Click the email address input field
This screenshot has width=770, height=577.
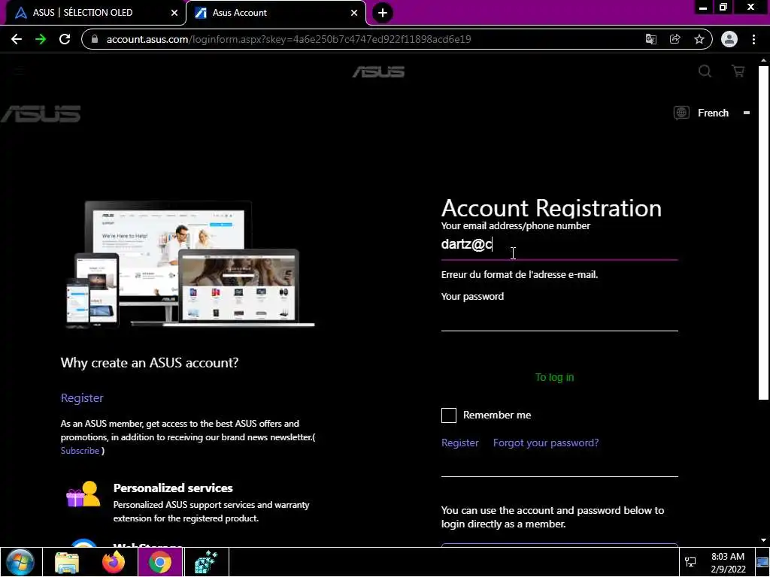pos(559,244)
